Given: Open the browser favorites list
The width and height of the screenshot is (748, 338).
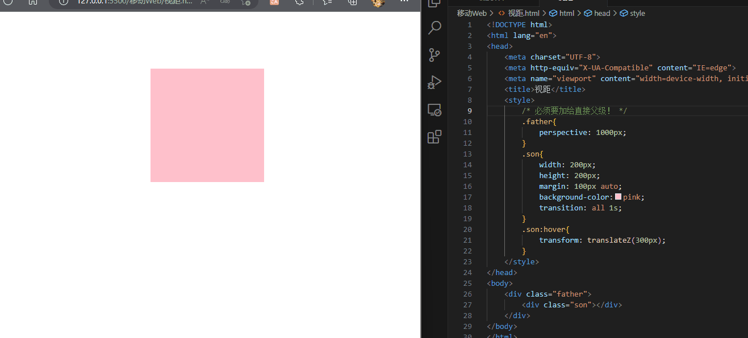Looking at the screenshot, I should [x=328, y=2].
